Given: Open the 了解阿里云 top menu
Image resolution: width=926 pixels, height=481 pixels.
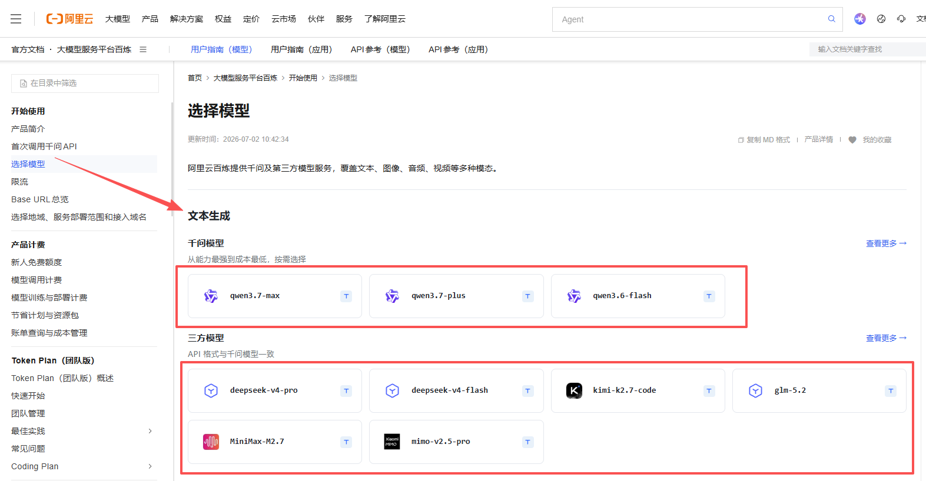Looking at the screenshot, I should 385,19.
